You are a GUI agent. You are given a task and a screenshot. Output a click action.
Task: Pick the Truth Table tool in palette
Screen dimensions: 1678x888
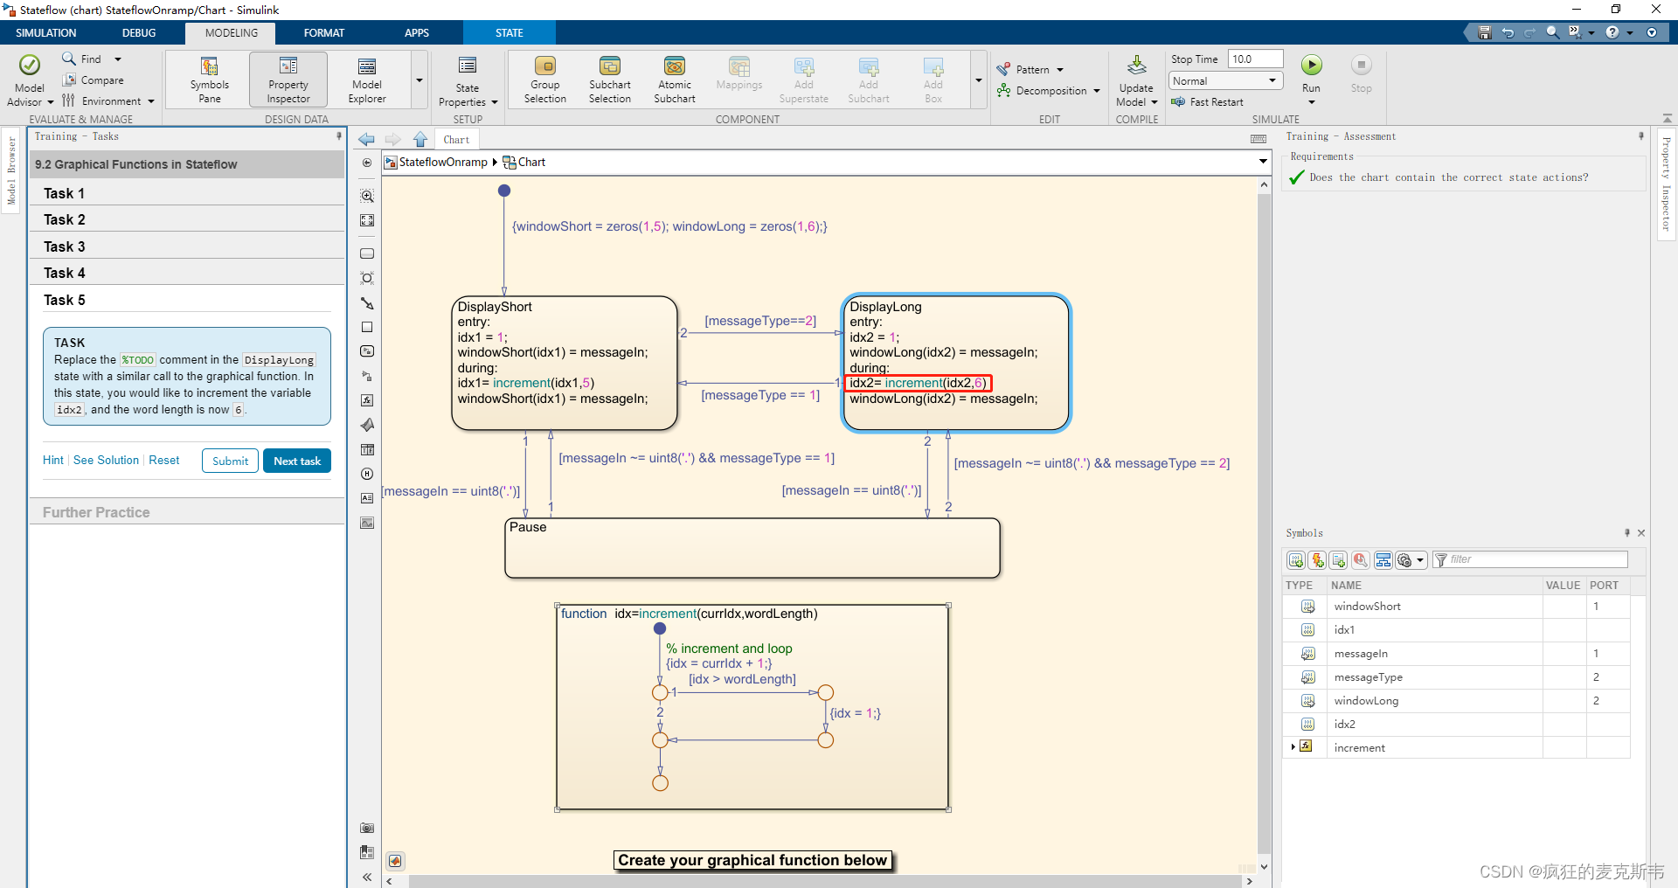tap(367, 449)
